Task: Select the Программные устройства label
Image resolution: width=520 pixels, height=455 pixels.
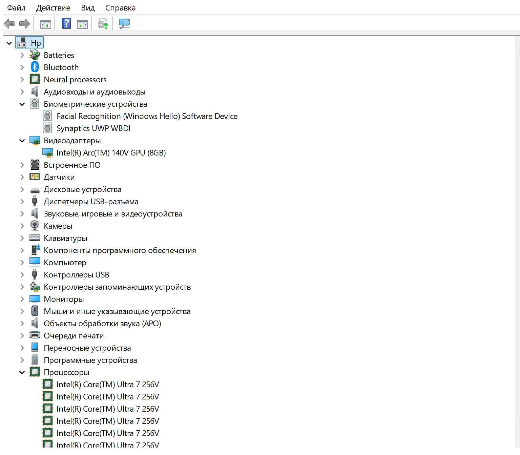Action: (90, 360)
